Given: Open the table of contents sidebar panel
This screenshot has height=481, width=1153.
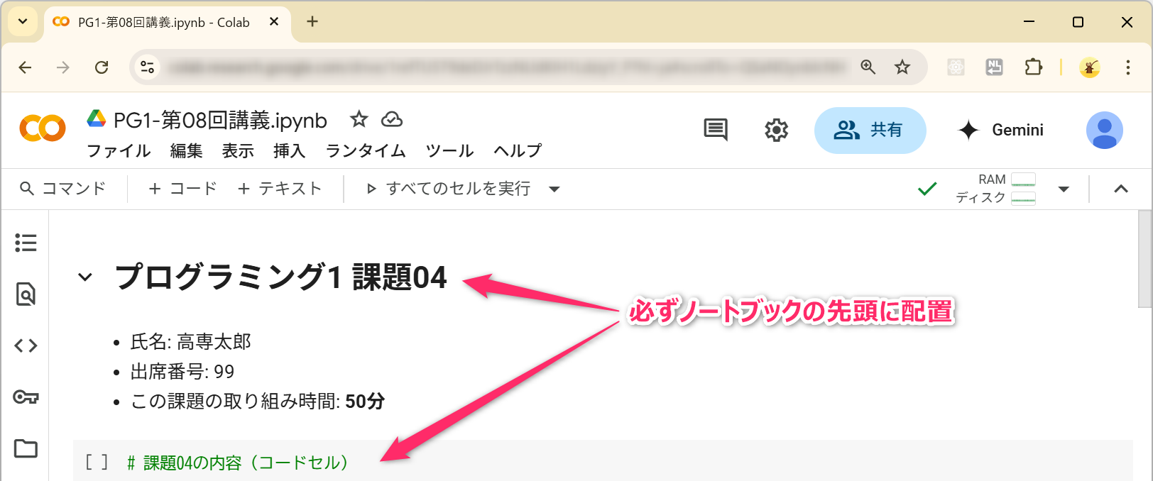Looking at the screenshot, I should coord(26,243).
